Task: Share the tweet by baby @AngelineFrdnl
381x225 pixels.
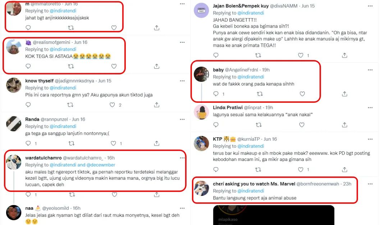Action: coord(344,94)
